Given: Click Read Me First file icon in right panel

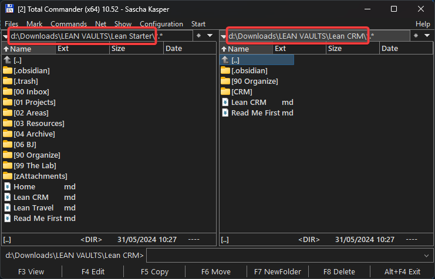Looking at the screenshot, I should point(225,113).
